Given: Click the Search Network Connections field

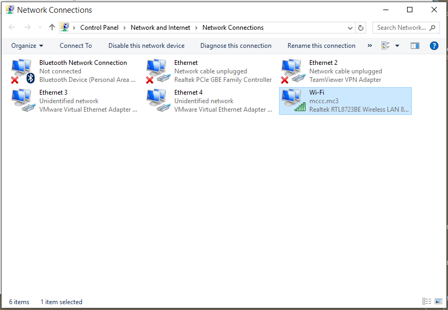Looking at the screenshot, I should click(x=402, y=28).
